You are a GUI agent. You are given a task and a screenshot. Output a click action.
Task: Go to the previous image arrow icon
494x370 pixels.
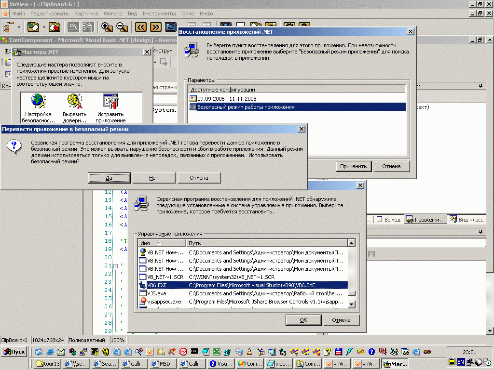141,27
